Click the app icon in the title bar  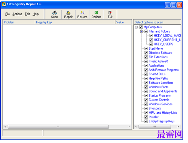(x=4, y=4)
